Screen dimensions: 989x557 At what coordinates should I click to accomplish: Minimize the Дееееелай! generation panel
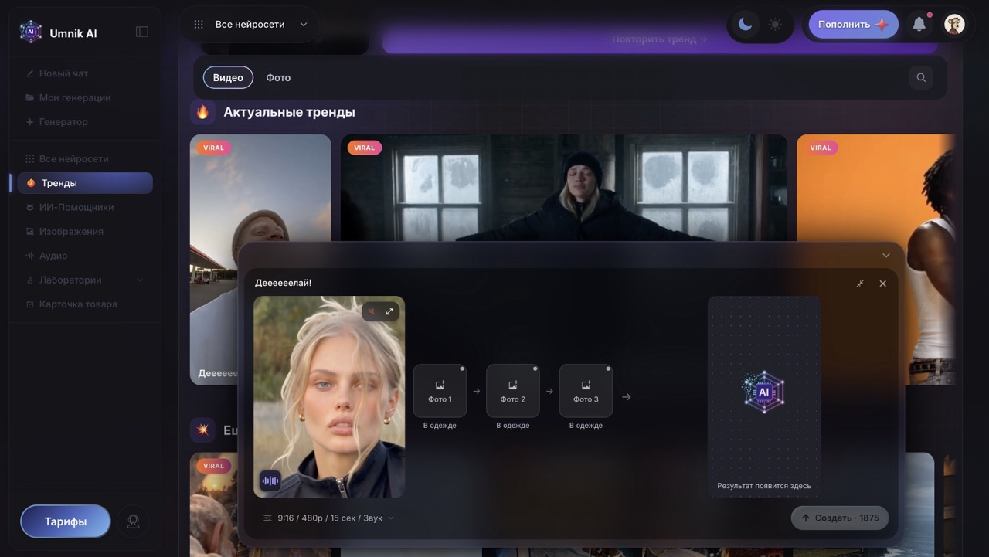(860, 284)
